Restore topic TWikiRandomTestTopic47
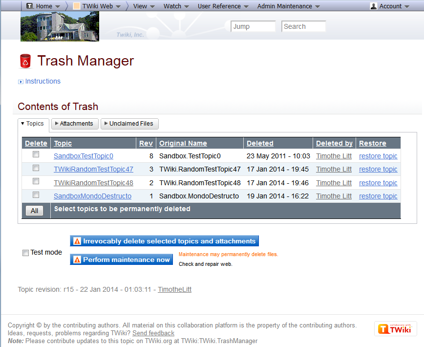Viewport: 424px width, 347px height. (x=378, y=169)
